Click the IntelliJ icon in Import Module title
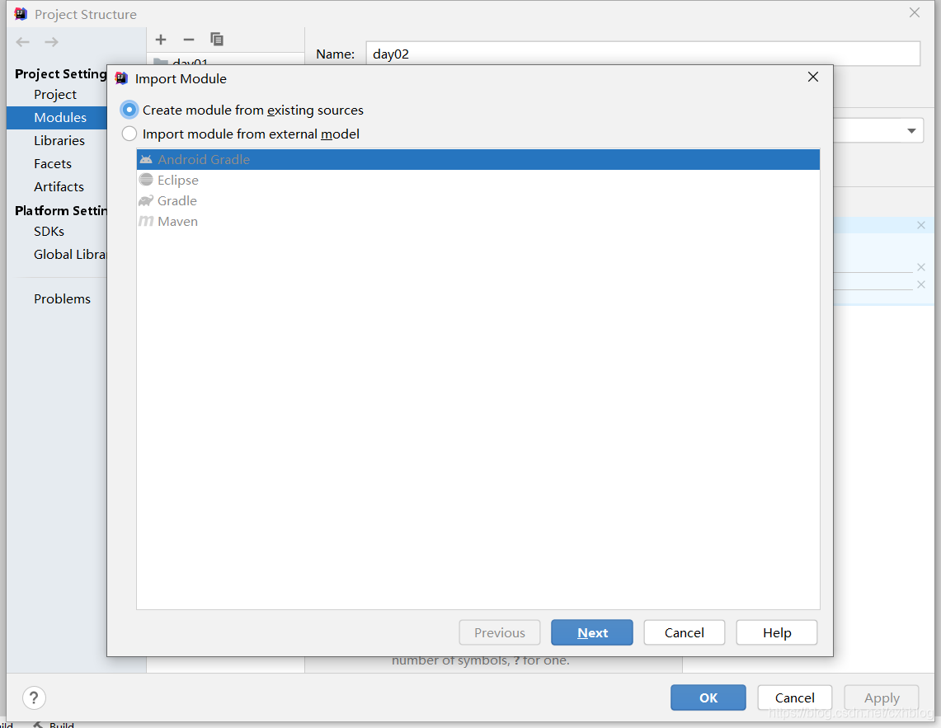 [121, 78]
